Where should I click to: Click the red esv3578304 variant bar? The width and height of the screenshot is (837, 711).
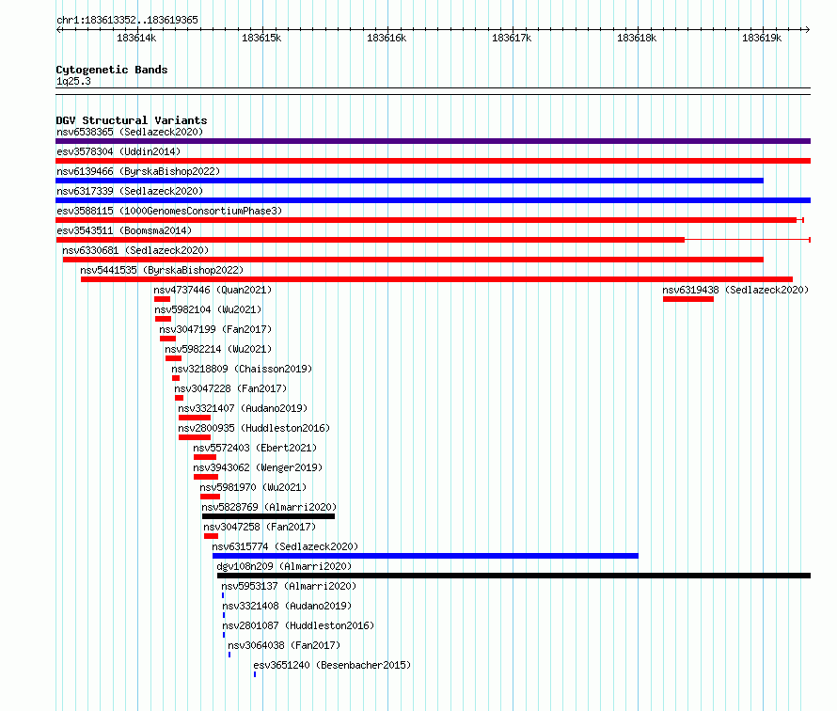pos(433,161)
